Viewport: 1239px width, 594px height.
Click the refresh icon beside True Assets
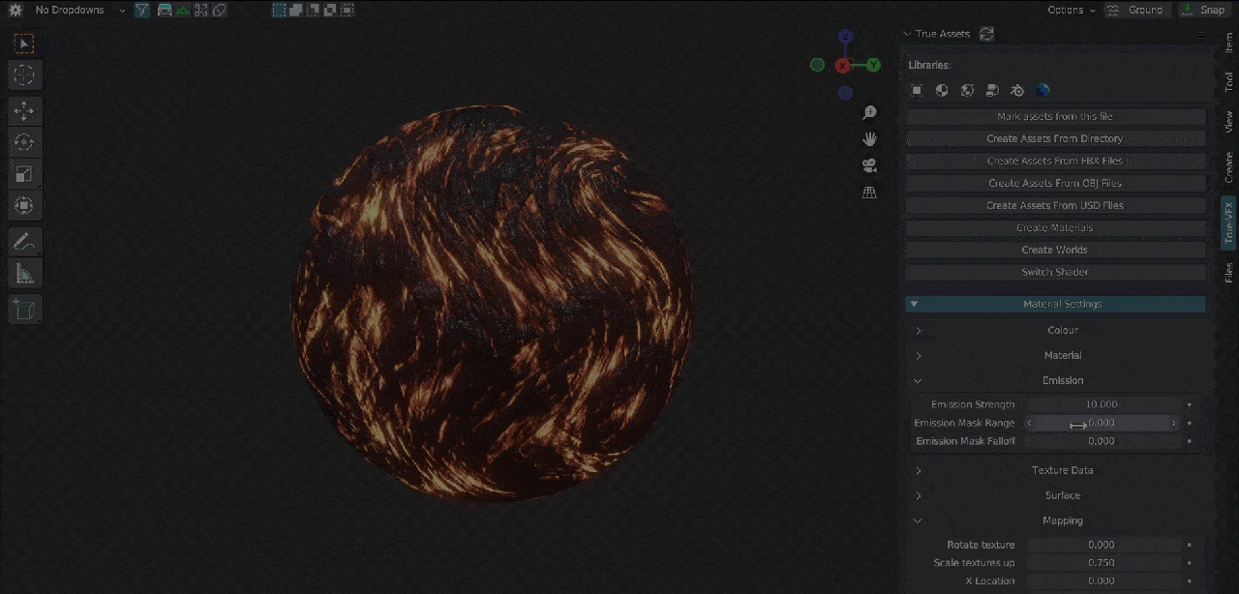coord(986,34)
